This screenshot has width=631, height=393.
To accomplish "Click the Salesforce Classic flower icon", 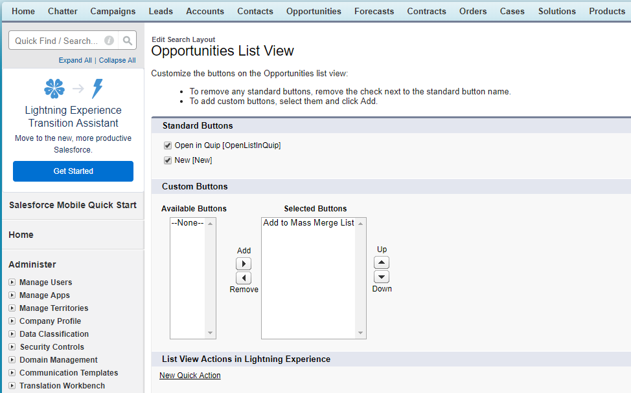I will [54, 89].
